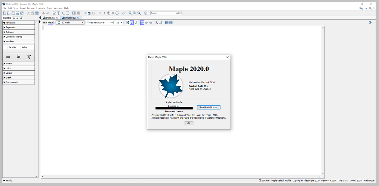Screen dimensions: 379x186
Task: Click the glasses icon in Variables palette
Action: [x=8, y=57]
